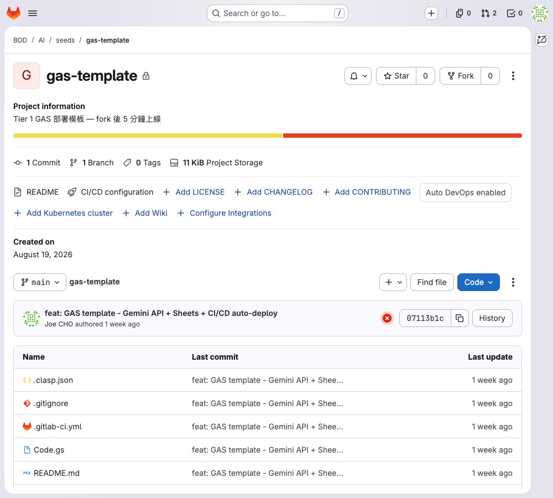The height and width of the screenshot is (498, 553).
Task: Open the to-do list counter
Action: 514,13
